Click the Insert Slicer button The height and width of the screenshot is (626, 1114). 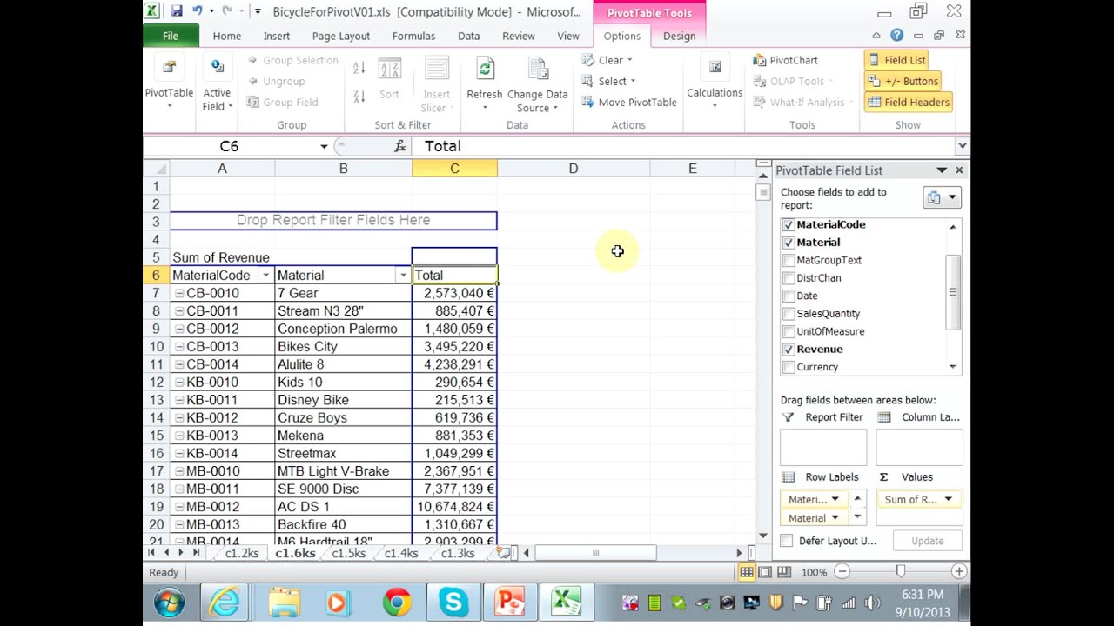coord(436,83)
